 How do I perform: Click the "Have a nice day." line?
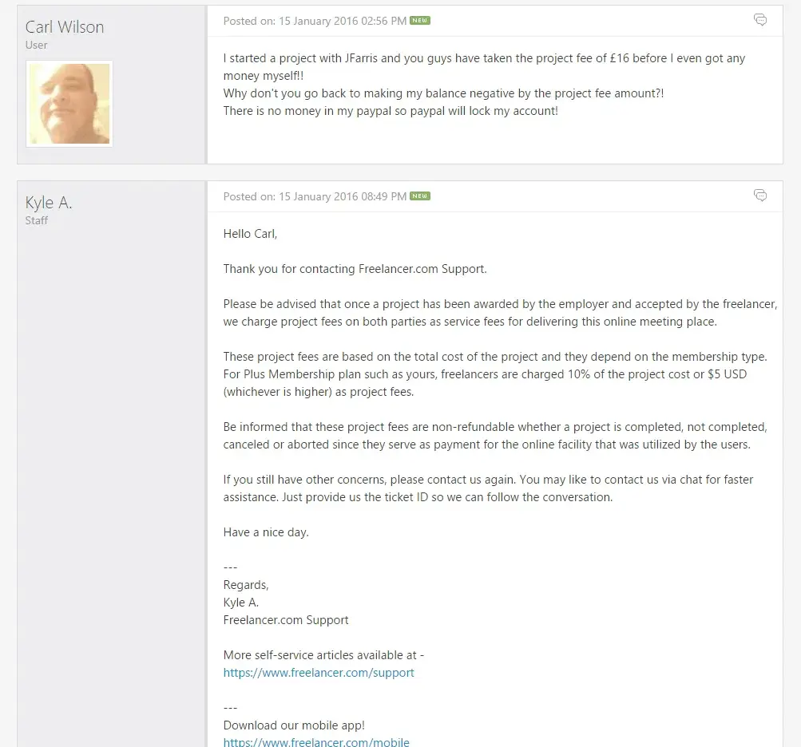pos(266,532)
